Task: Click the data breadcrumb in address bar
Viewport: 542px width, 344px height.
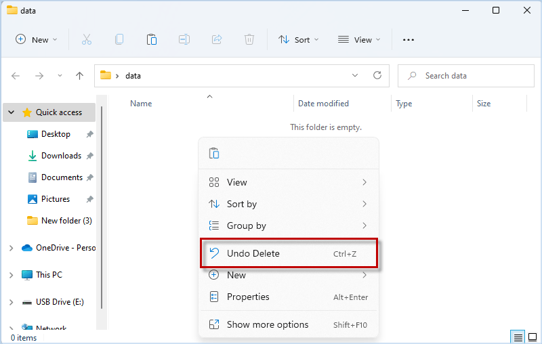Action: pos(133,76)
